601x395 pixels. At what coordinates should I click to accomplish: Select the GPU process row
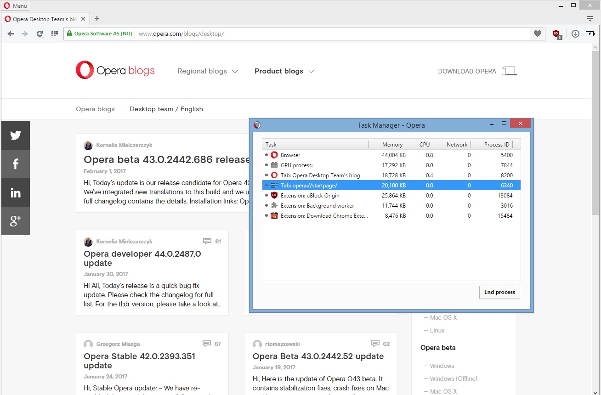click(x=391, y=165)
